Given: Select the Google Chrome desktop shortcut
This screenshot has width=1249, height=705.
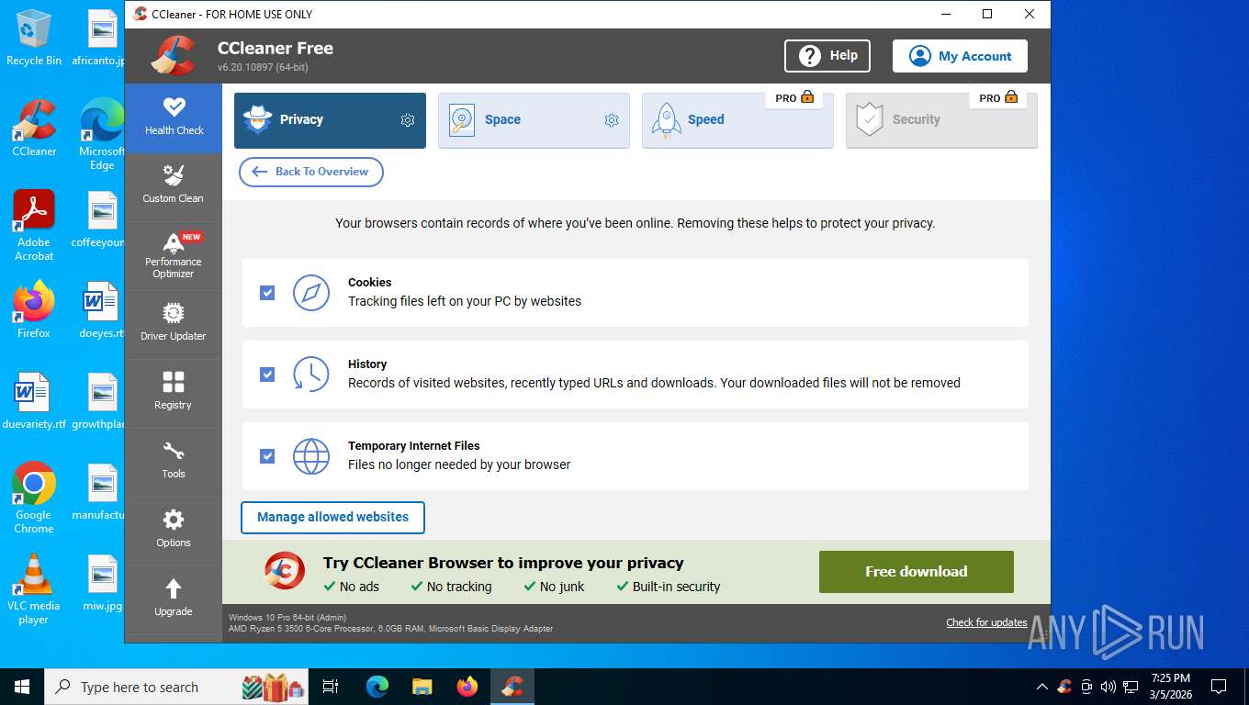Looking at the screenshot, I should (34, 498).
